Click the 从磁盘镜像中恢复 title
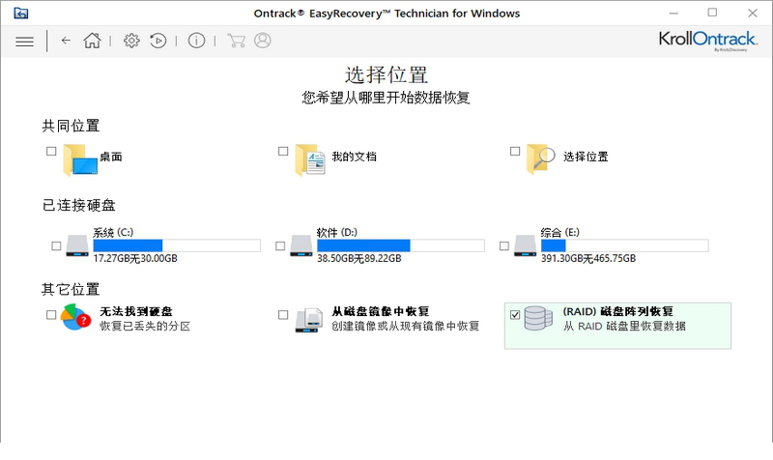773x460 pixels. pyautogui.click(x=380, y=311)
